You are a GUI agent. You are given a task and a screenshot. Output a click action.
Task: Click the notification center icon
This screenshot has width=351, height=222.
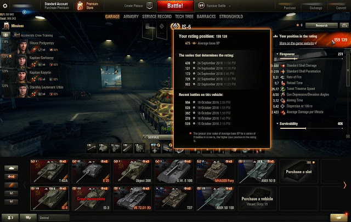[339, 217]
